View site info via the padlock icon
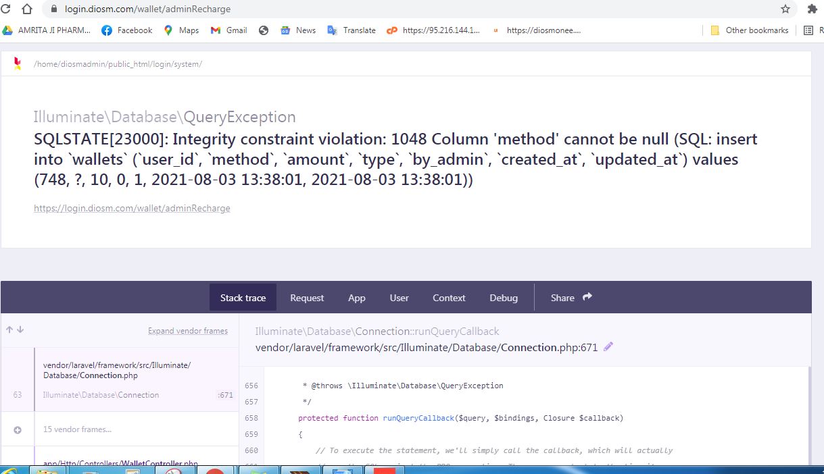 coord(55,9)
